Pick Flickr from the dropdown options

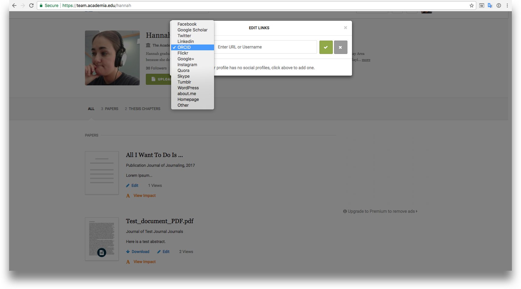(192, 53)
